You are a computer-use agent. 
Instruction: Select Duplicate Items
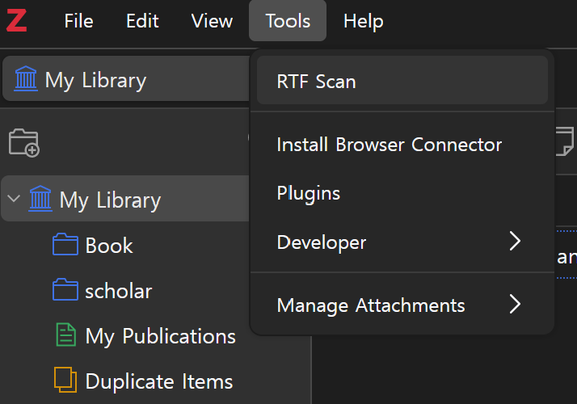pos(159,381)
